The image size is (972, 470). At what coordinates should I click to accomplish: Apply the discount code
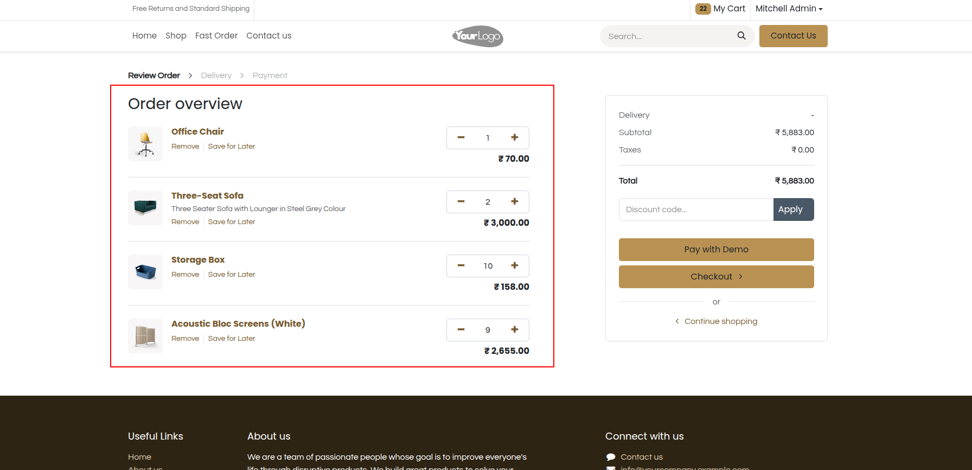pyautogui.click(x=794, y=209)
